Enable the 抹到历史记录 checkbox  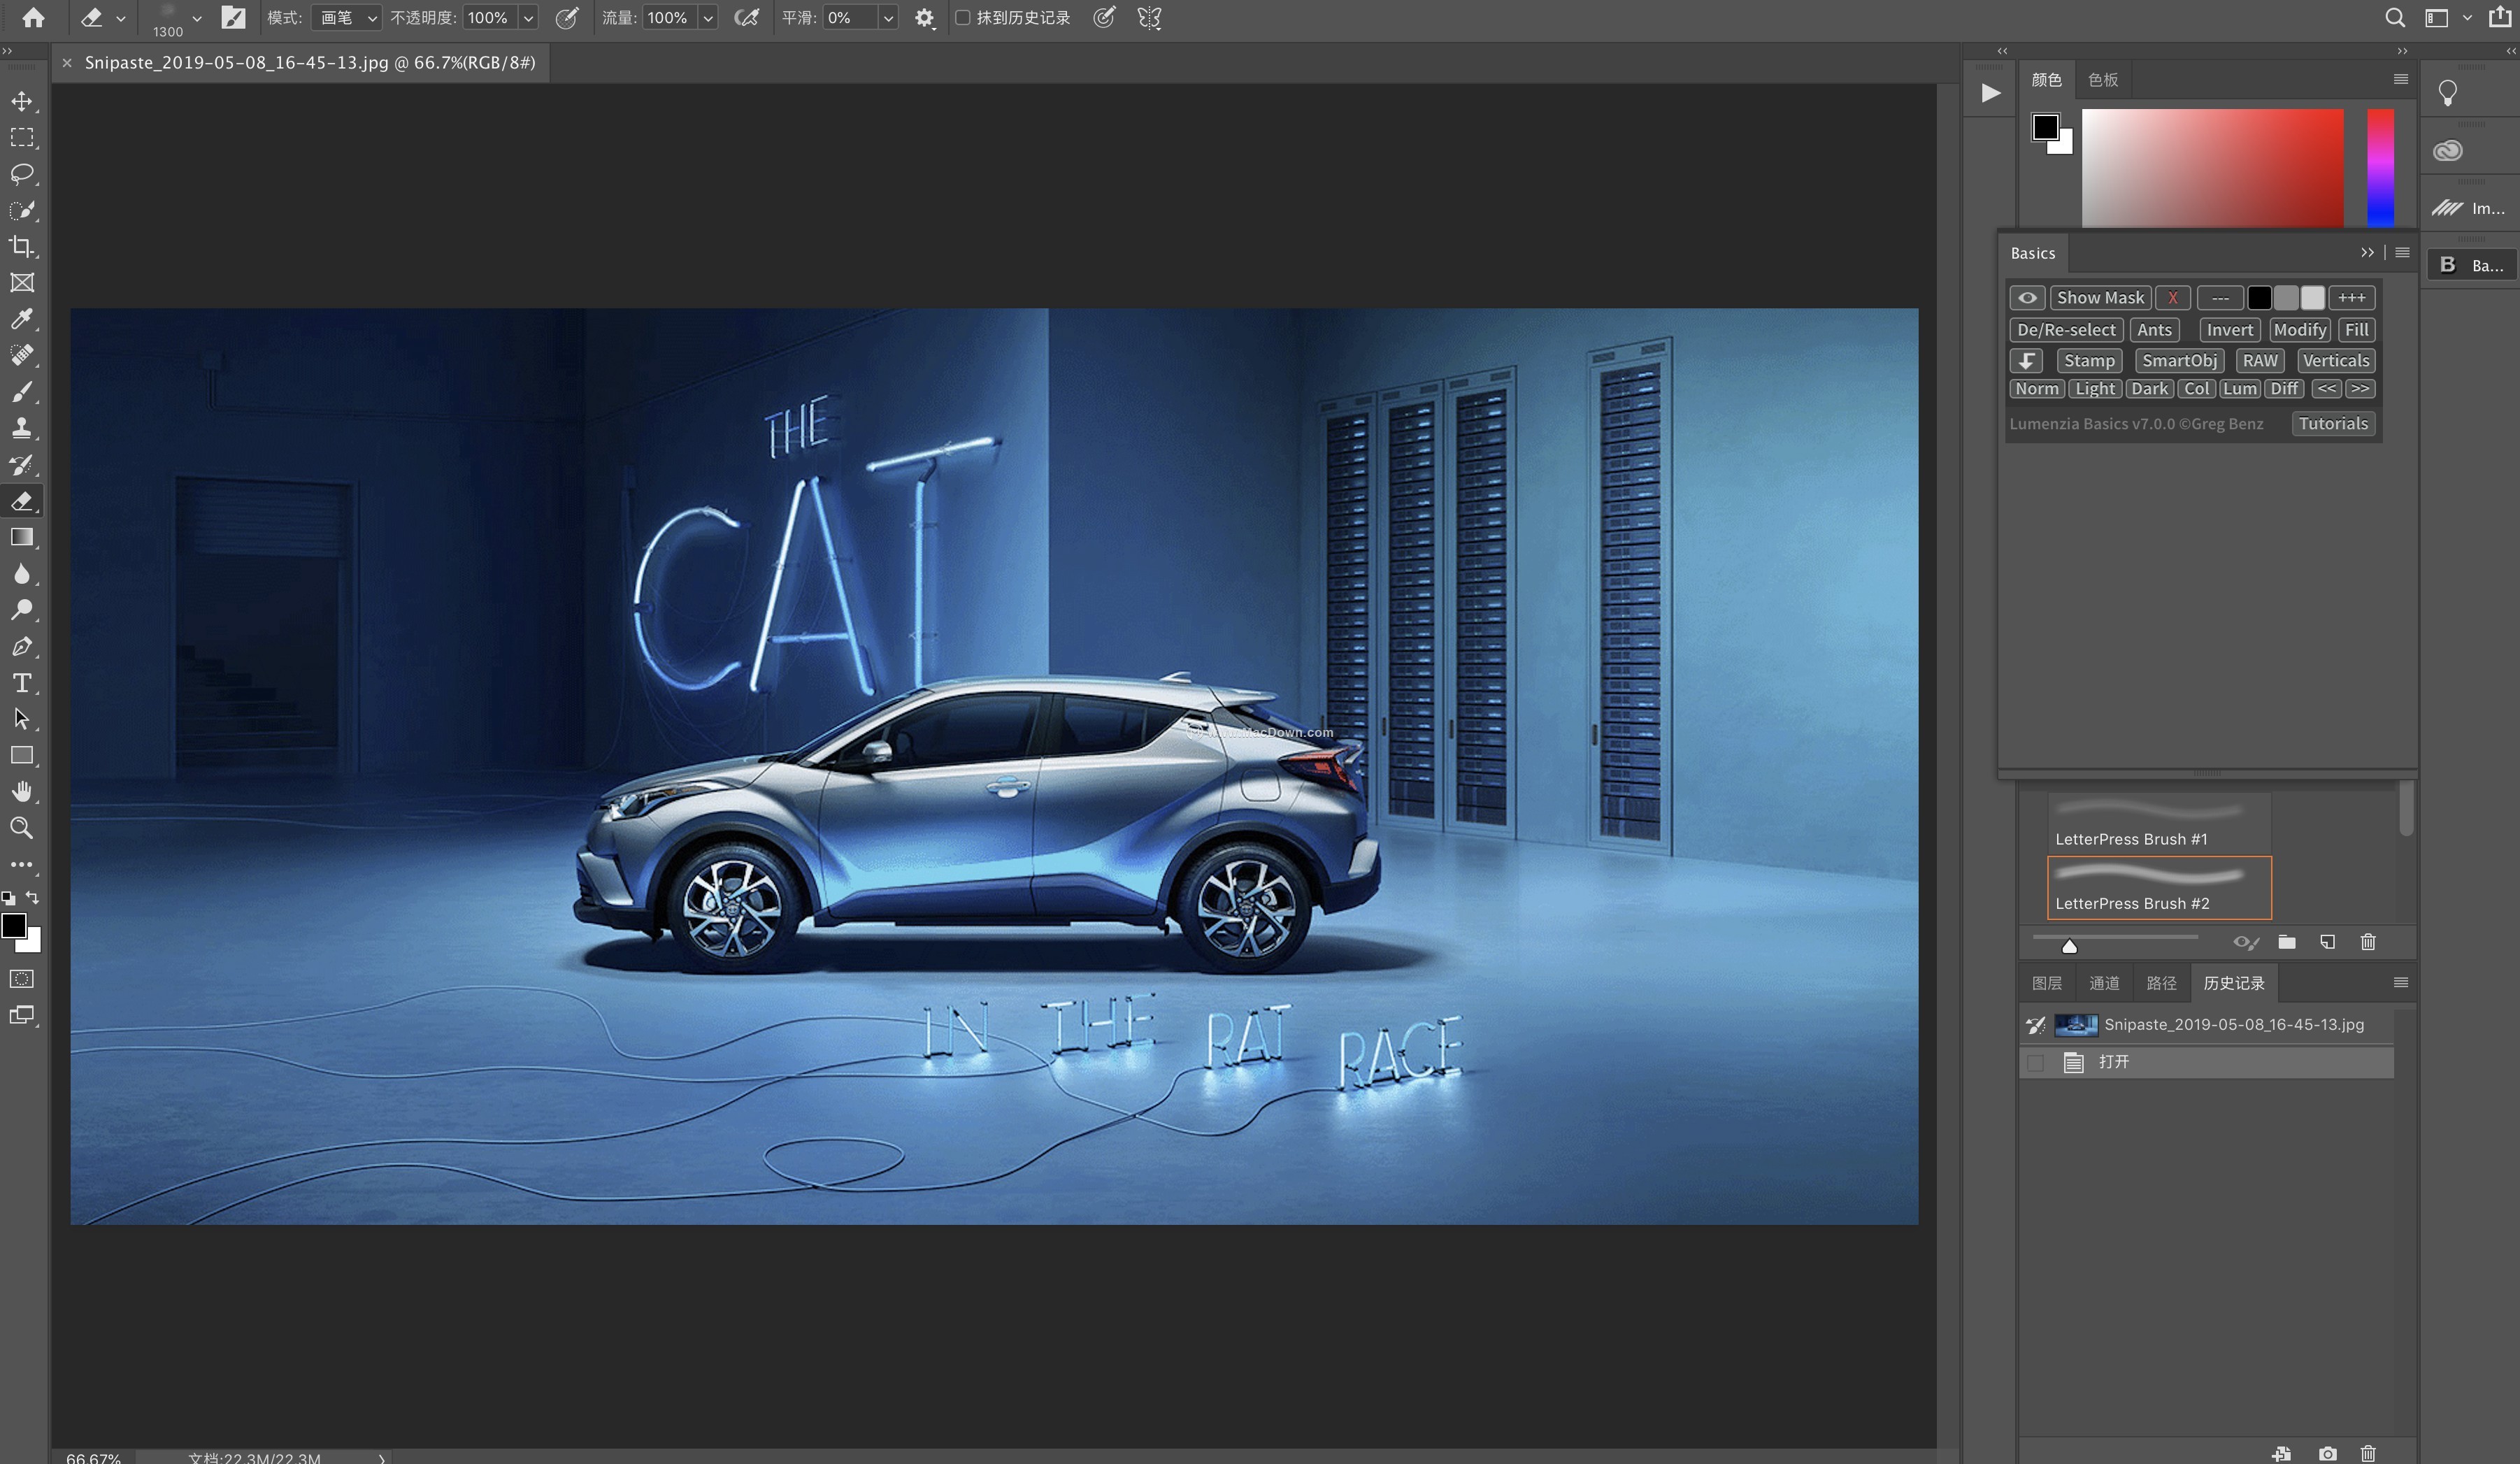click(963, 18)
